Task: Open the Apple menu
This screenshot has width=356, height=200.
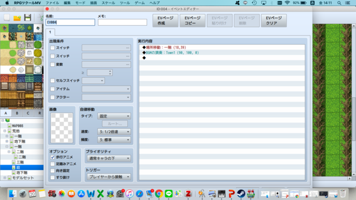Action: (7, 3)
